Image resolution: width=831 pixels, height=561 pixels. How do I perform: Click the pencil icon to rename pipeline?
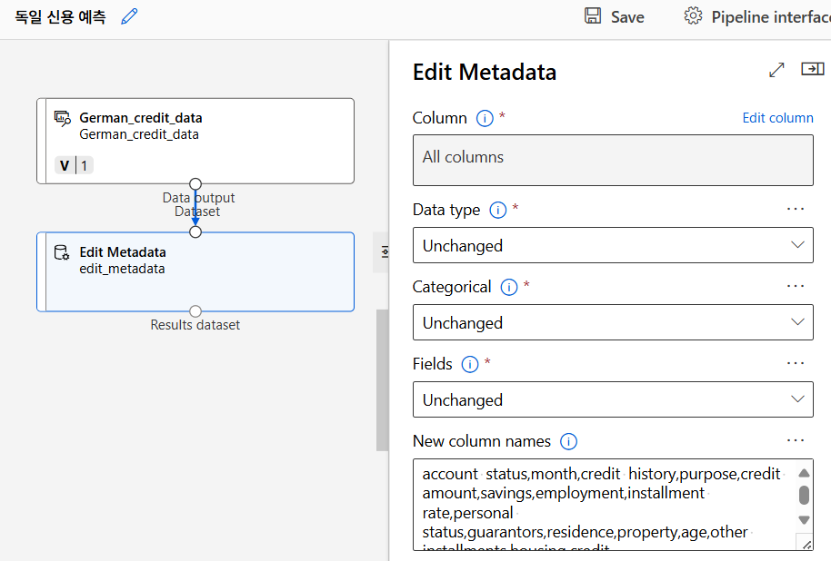pos(130,16)
